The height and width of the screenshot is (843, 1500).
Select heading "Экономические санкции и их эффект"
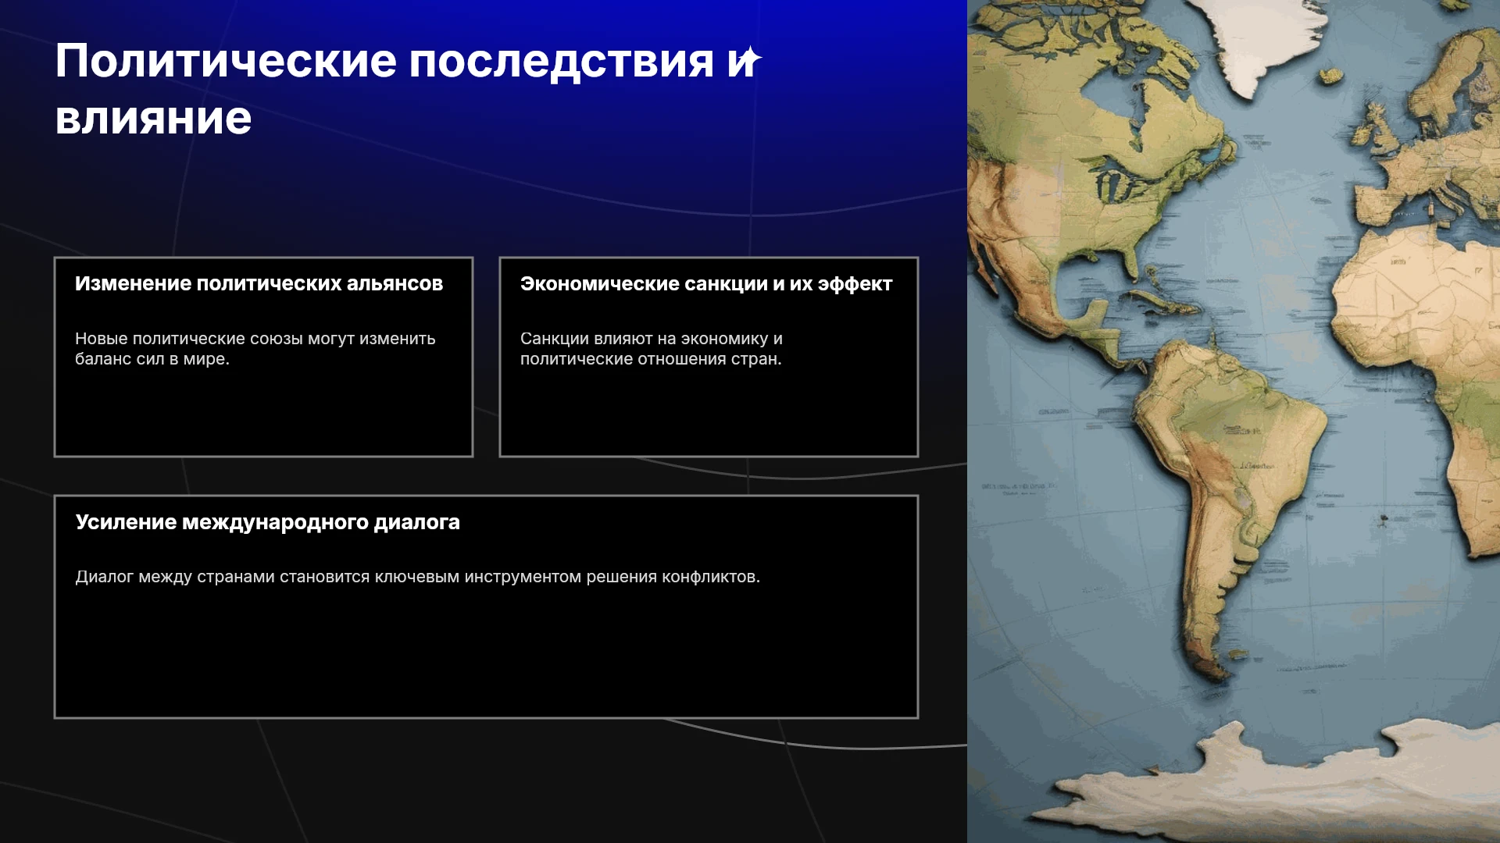click(x=706, y=284)
